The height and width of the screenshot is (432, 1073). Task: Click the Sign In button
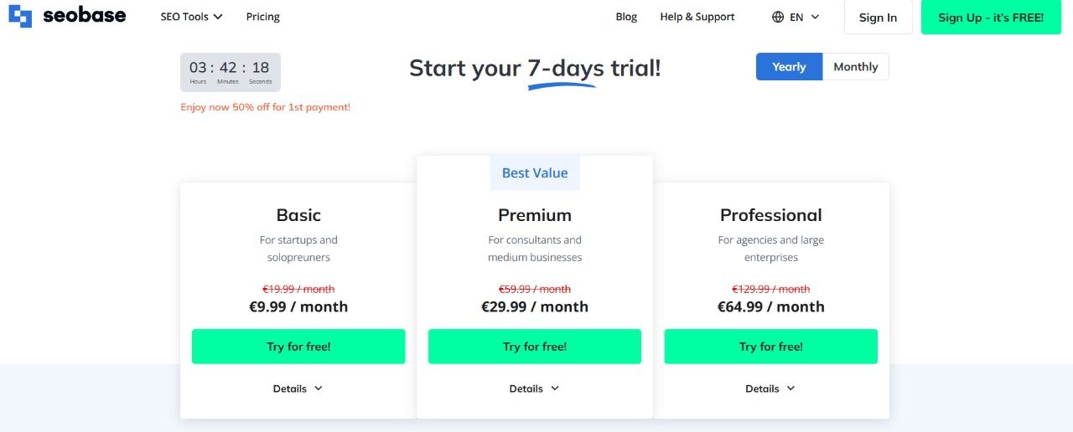pos(878,18)
